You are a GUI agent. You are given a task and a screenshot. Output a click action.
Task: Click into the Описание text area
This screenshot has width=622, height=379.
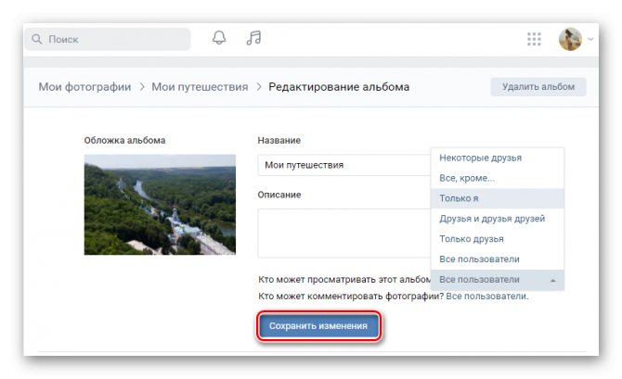[343, 234]
